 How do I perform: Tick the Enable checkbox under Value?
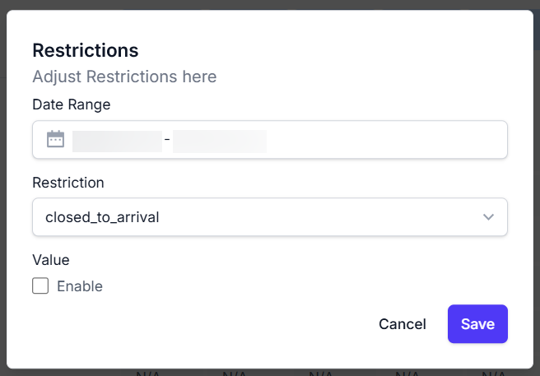[x=40, y=286]
